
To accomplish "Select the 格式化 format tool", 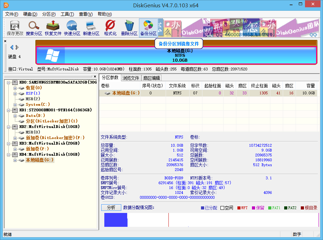I will tap(110, 28).
